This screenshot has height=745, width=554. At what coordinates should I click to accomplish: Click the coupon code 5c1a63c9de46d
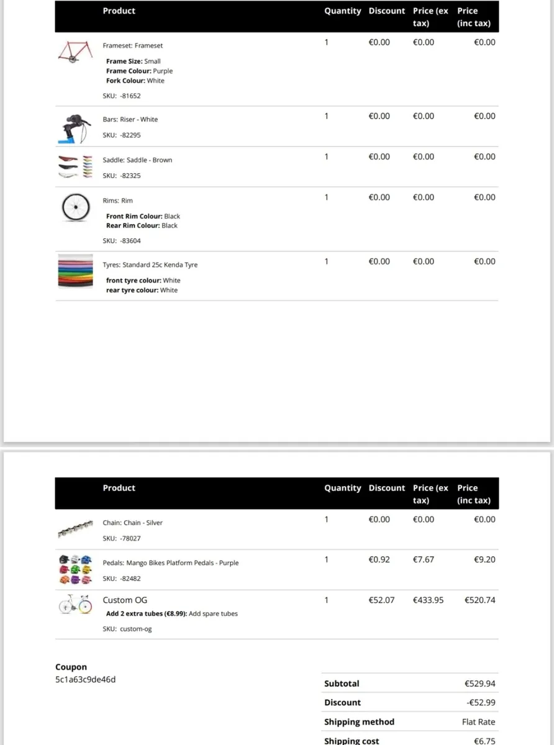coord(85,679)
